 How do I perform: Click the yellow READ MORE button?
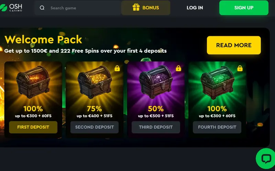(x=234, y=45)
